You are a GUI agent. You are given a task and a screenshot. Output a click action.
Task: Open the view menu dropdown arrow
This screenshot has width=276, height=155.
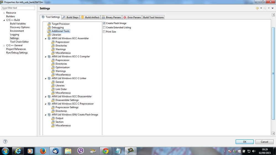point(272,8)
